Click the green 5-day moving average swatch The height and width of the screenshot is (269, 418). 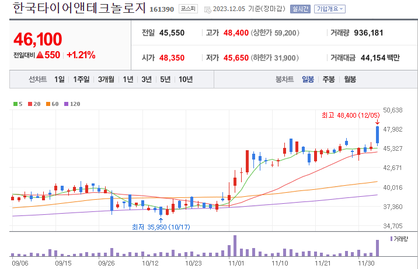tap(15, 104)
